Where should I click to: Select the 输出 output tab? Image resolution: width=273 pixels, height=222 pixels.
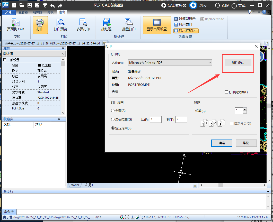pyautogui.click(x=62, y=12)
